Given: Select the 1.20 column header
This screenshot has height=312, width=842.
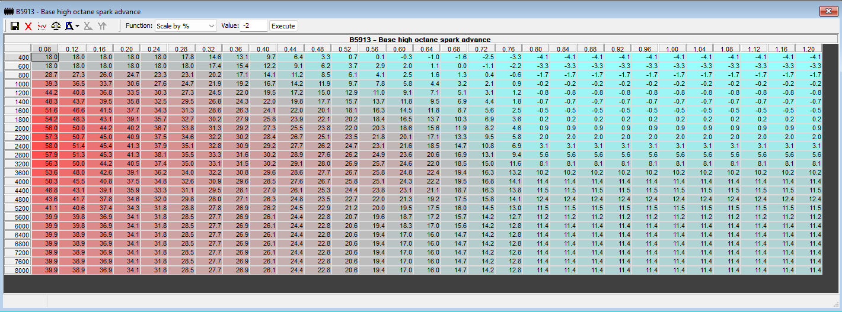Looking at the screenshot, I should (x=809, y=49).
